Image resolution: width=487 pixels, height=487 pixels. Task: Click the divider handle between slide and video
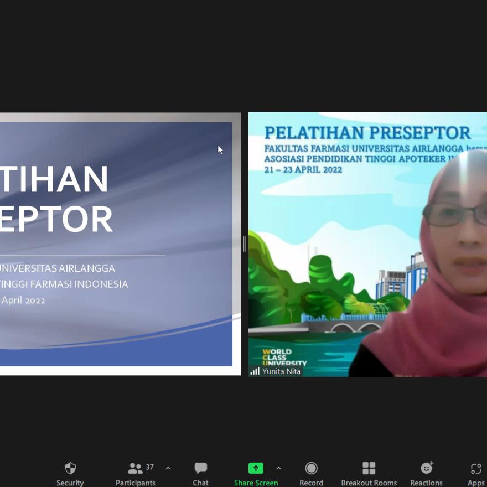click(x=245, y=244)
